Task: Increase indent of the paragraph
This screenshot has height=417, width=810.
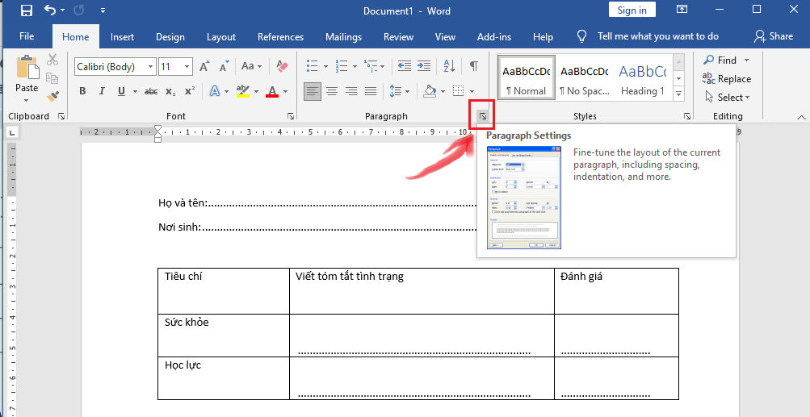Action: tap(426, 66)
